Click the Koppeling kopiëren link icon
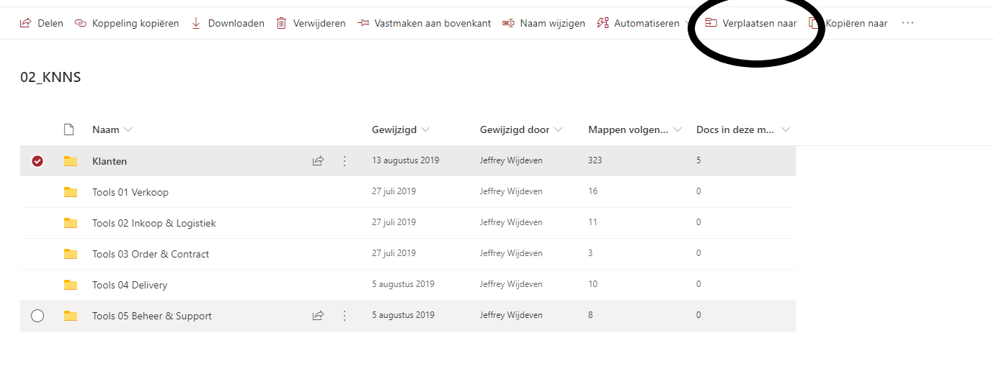This screenshot has width=994, height=369. tap(81, 23)
